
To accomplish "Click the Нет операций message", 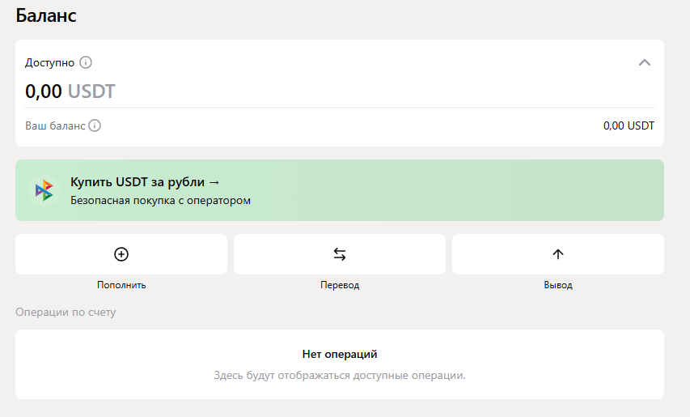I will point(340,354).
